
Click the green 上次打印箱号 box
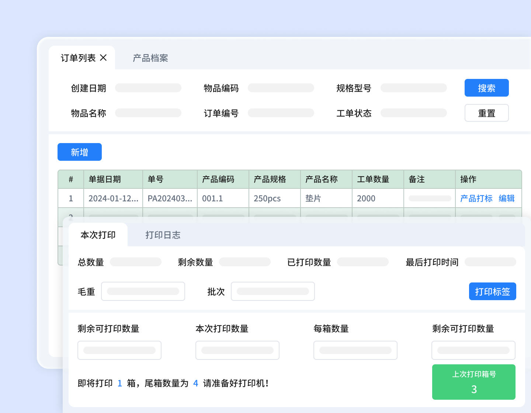(474, 382)
